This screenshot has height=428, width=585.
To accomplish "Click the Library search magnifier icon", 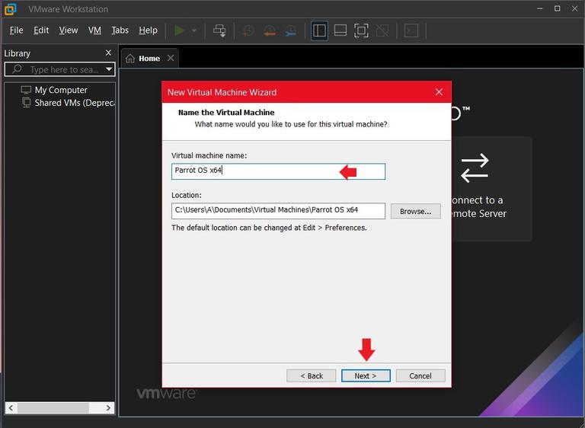I will coord(17,69).
